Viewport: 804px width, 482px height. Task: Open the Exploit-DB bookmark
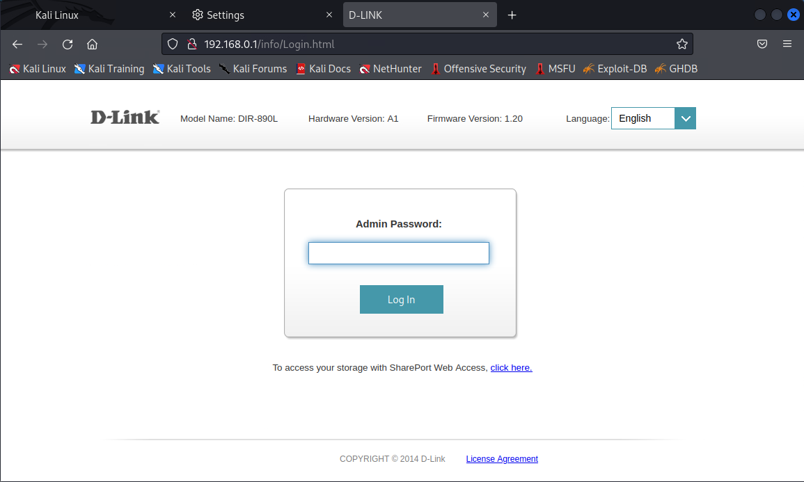615,69
